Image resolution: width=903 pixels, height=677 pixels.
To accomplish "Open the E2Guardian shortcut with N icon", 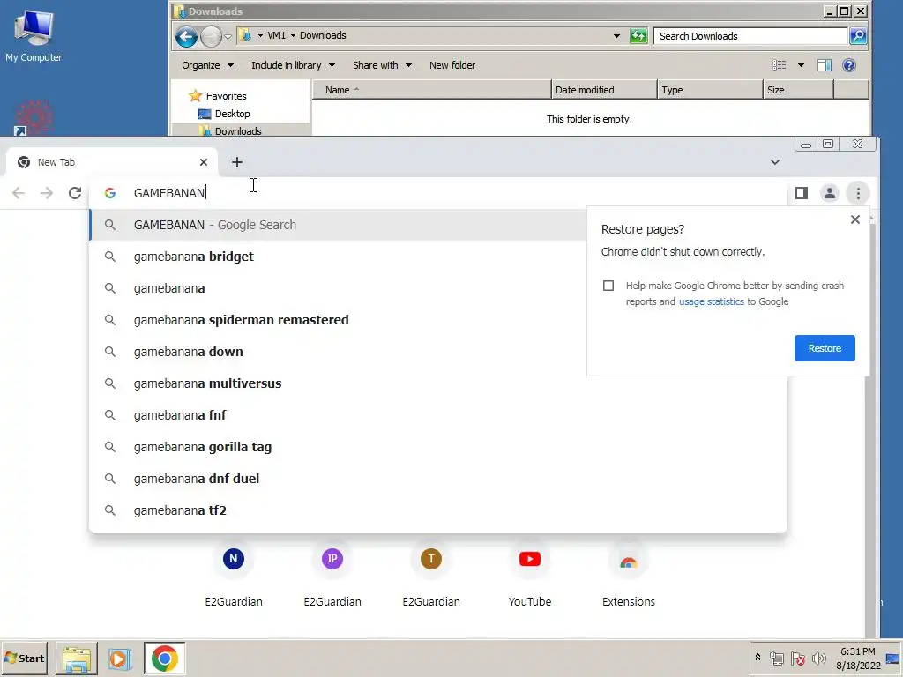I will (x=233, y=575).
